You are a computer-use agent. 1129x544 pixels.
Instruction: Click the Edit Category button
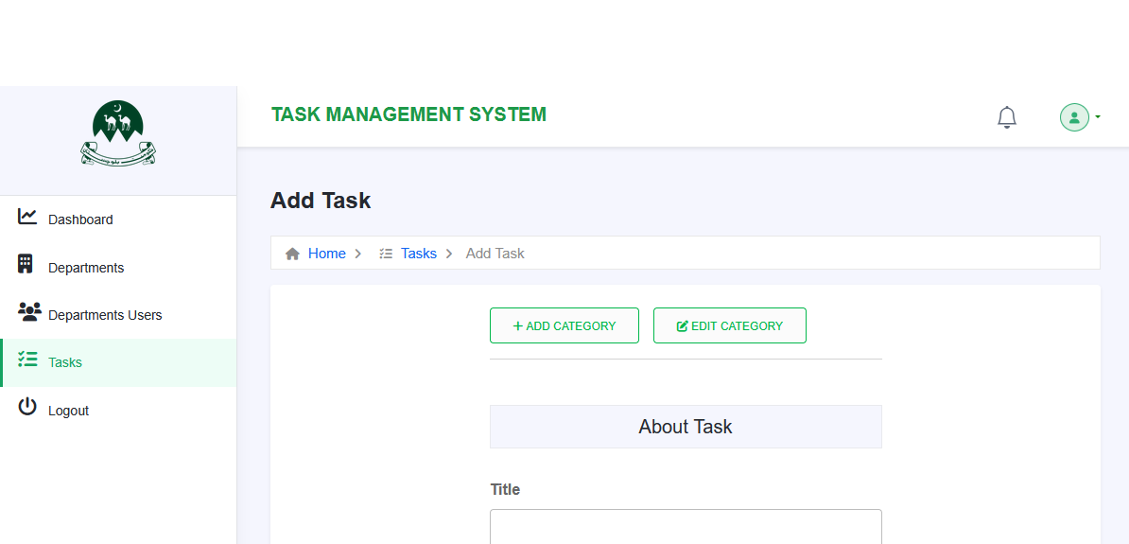coord(730,325)
